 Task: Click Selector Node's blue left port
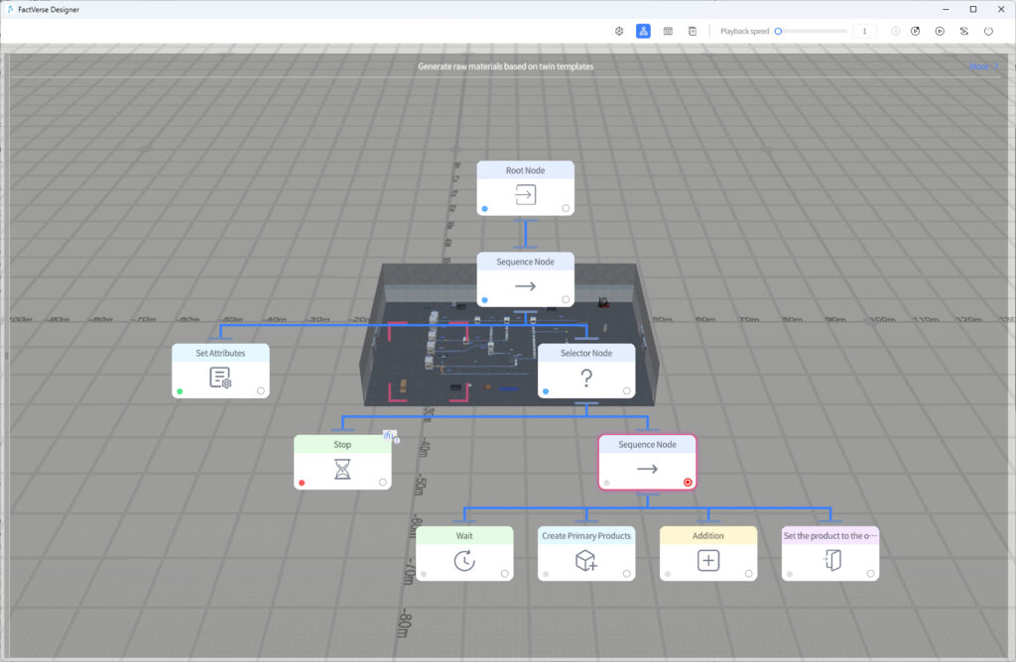coord(546,391)
